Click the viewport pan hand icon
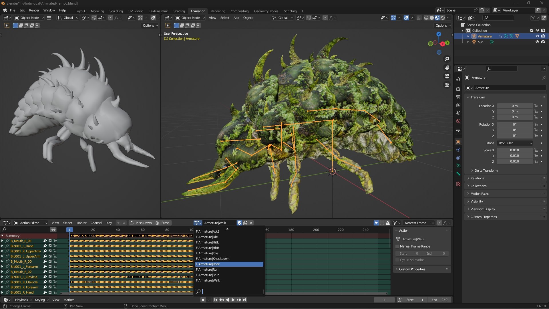Image resolution: width=549 pixels, height=309 pixels. (447, 68)
